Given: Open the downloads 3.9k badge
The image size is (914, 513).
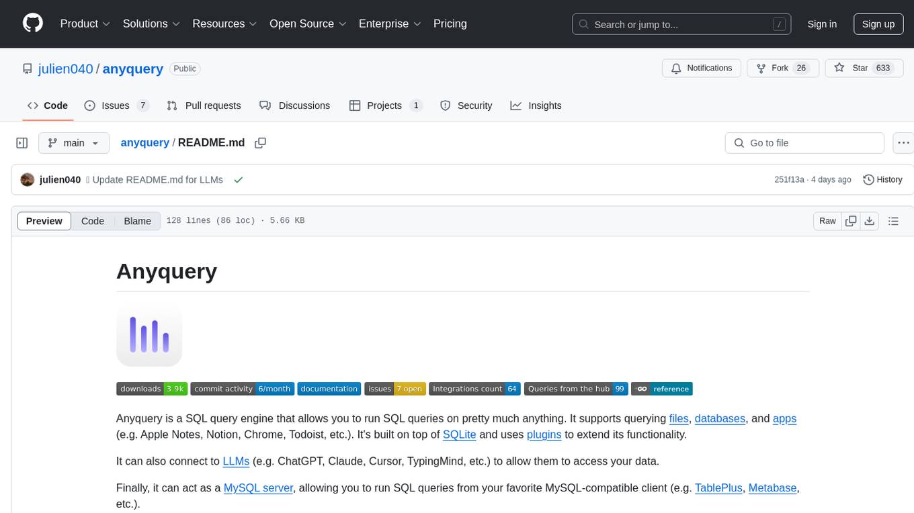Looking at the screenshot, I should pyautogui.click(x=152, y=389).
